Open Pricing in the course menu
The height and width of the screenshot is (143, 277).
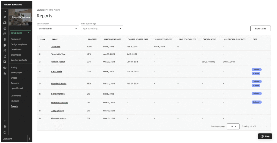point(14,67)
